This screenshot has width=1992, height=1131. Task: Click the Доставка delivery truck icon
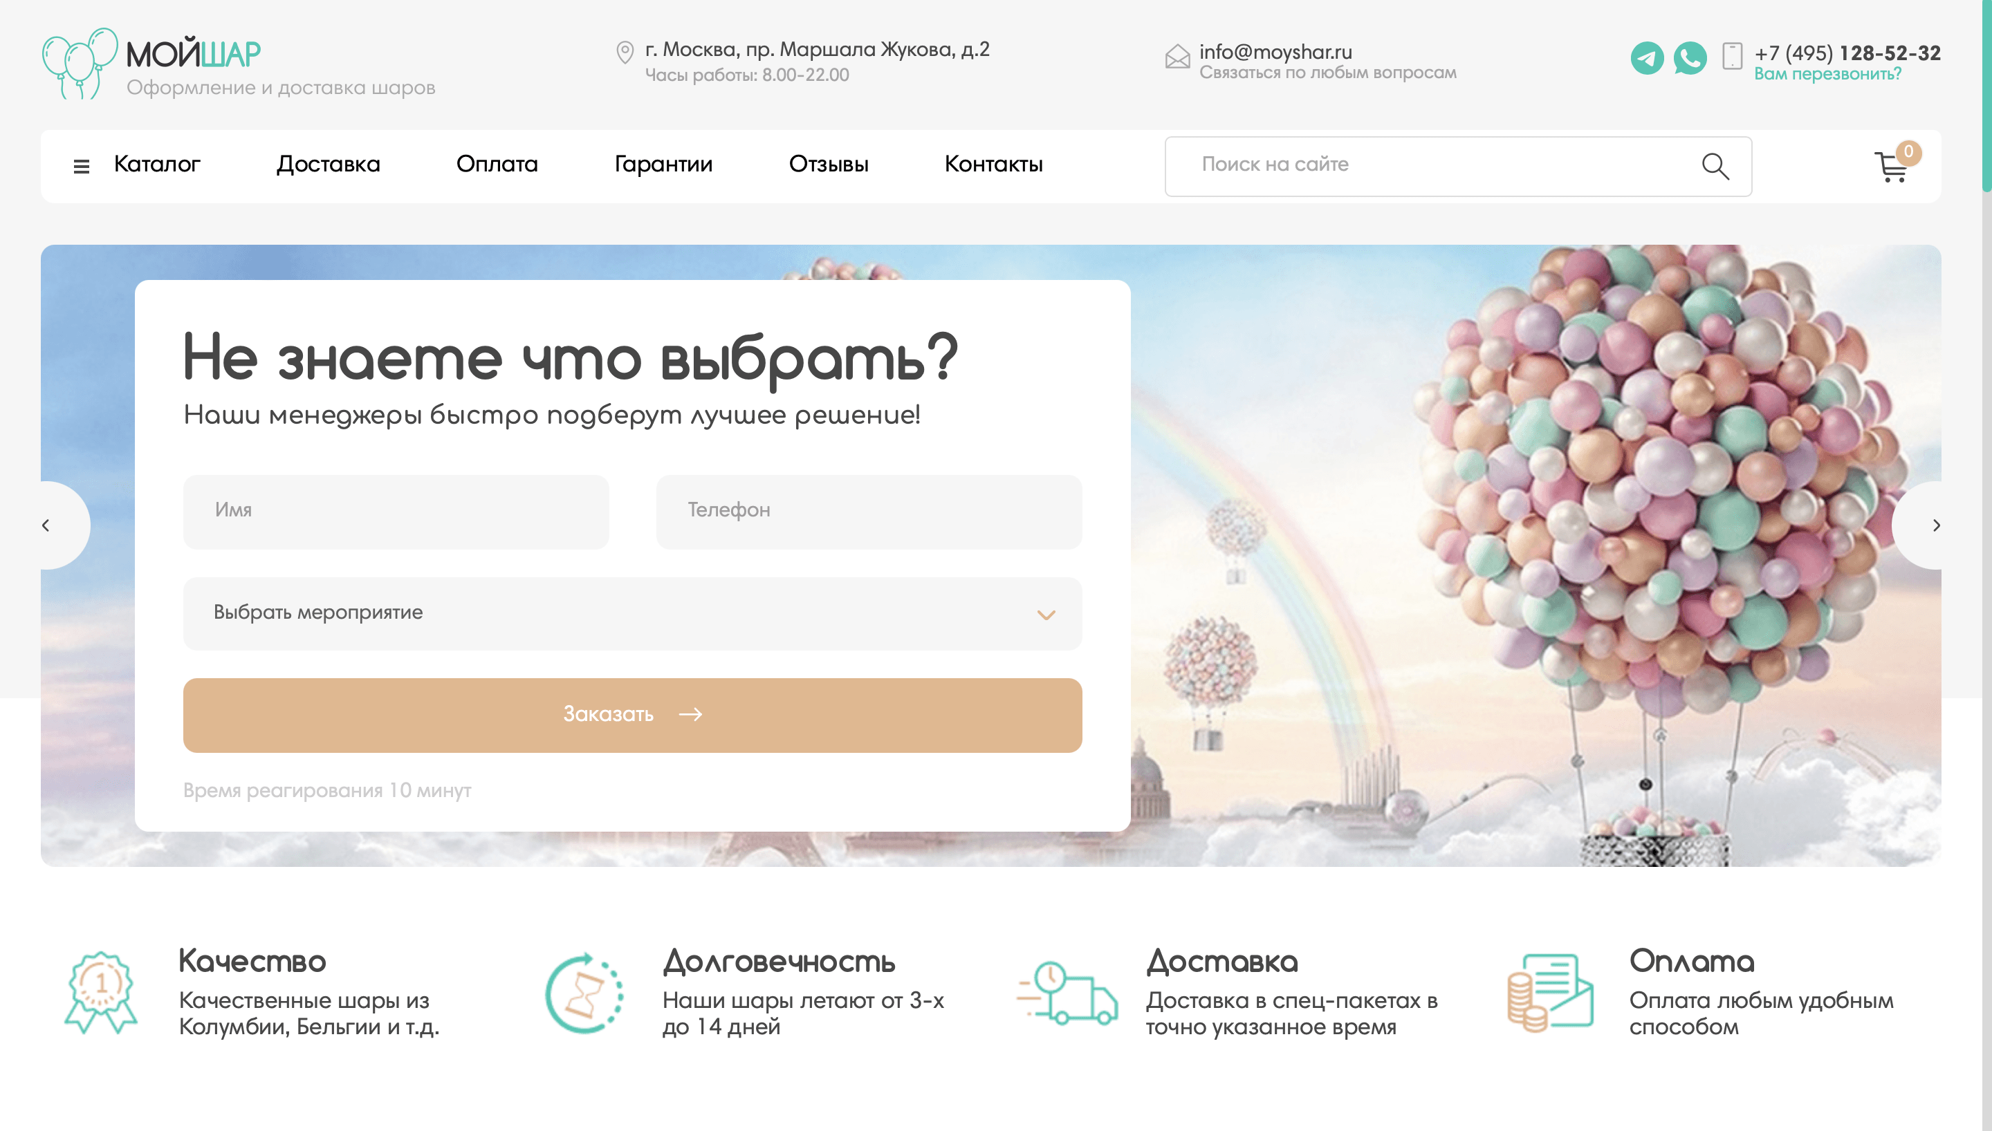pyautogui.click(x=1067, y=993)
